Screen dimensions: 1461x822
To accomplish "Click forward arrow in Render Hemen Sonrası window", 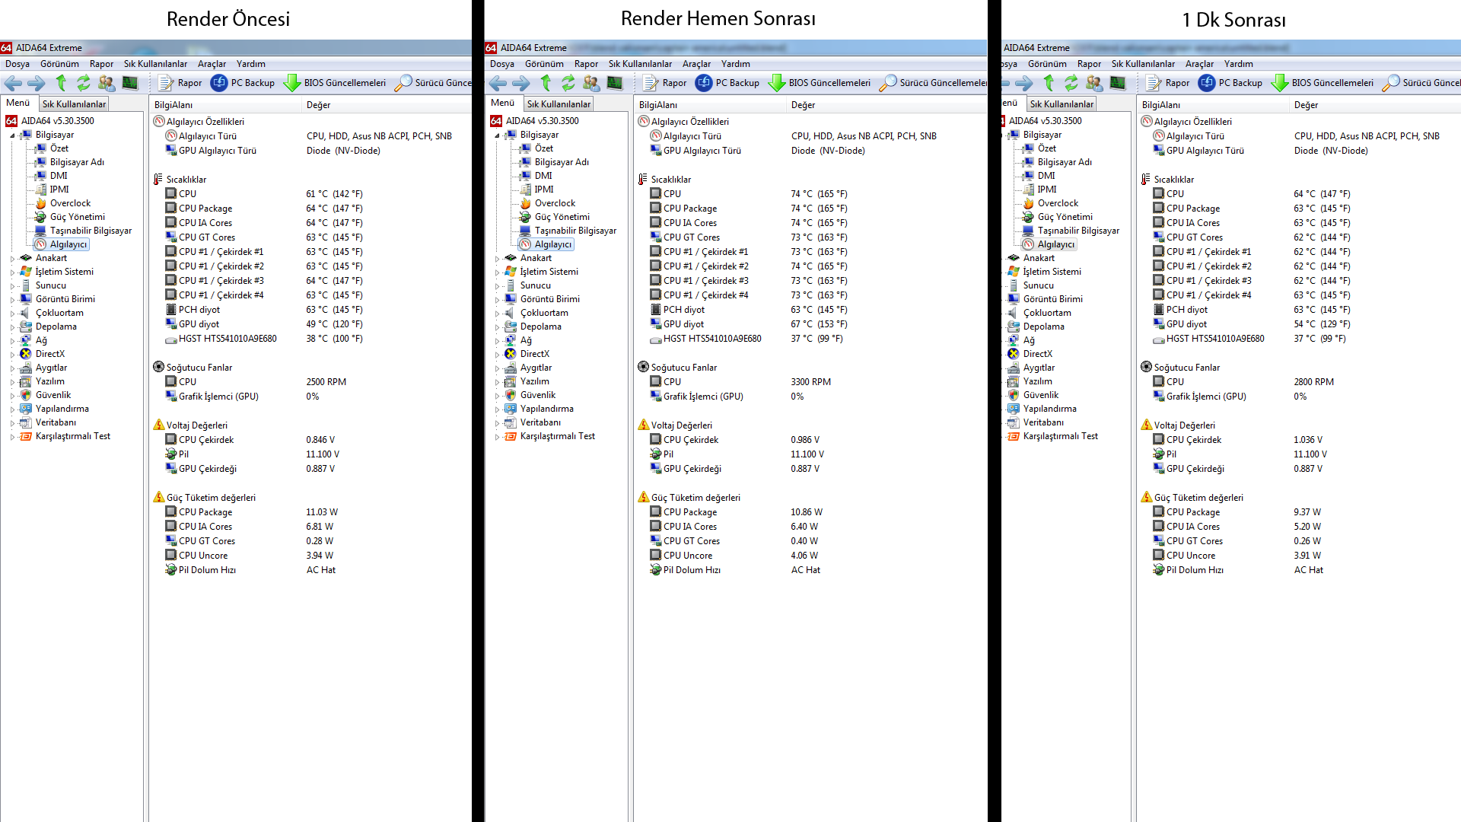I will (x=521, y=83).
